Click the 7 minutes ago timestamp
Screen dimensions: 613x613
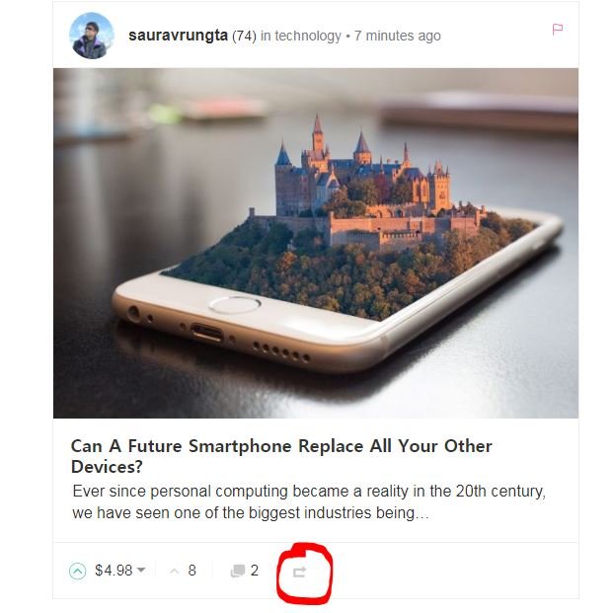click(x=398, y=36)
